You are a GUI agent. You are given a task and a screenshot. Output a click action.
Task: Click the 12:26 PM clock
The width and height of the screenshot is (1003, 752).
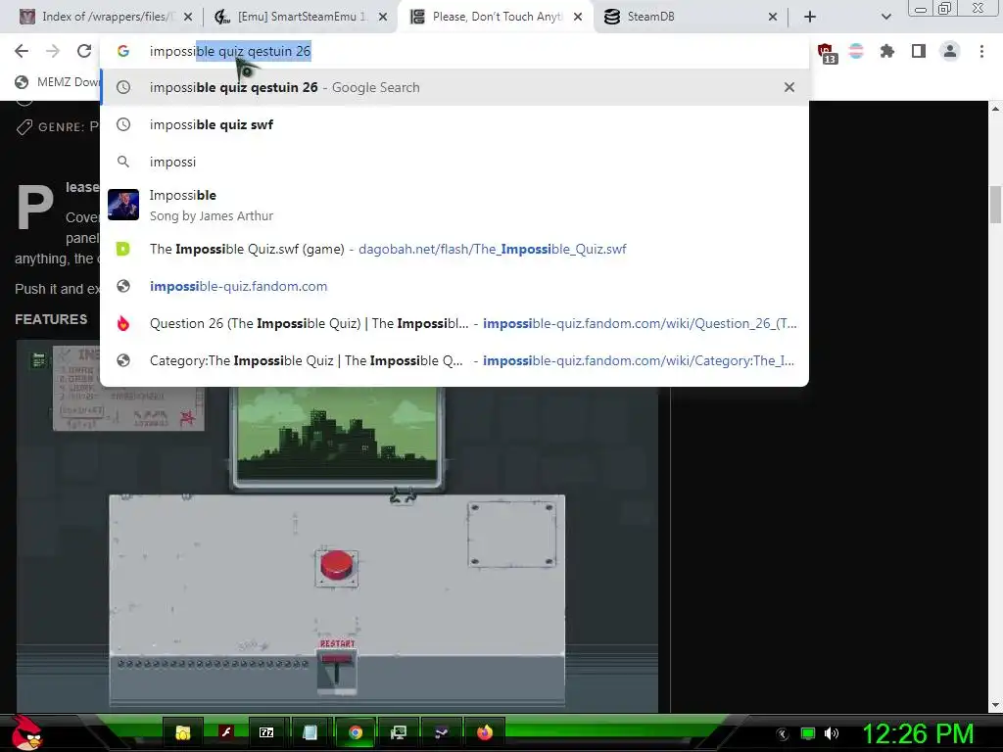coord(918,733)
